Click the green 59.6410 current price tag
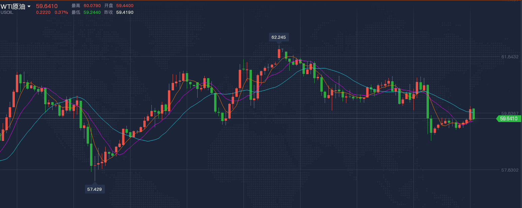The width and height of the screenshot is (522, 208). pyautogui.click(x=509, y=119)
